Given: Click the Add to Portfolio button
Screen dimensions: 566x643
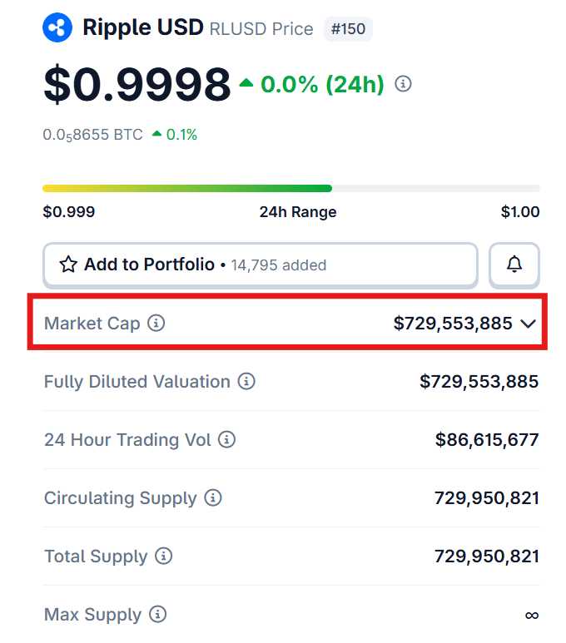Looking at the screenshot, I should 261,265.
